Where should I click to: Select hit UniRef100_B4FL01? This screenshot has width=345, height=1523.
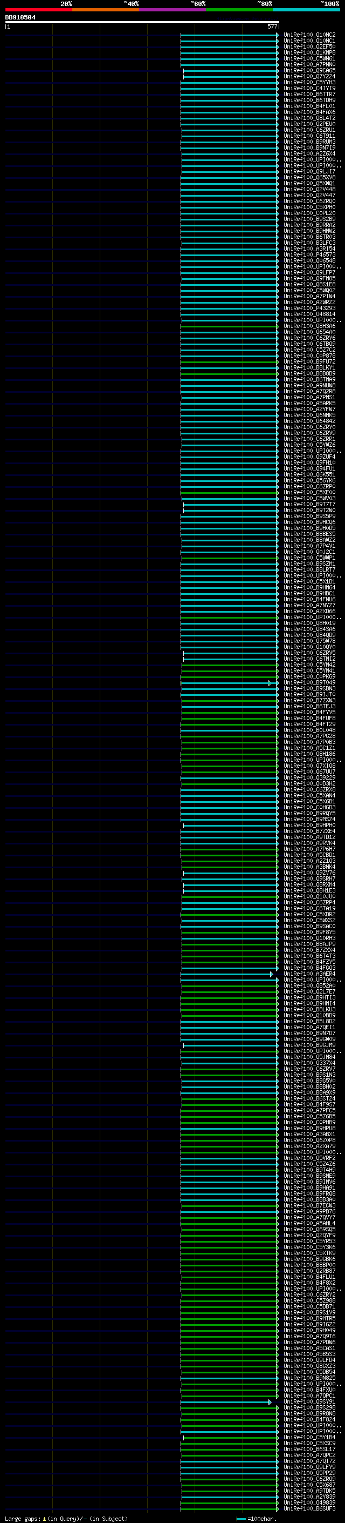point(309,106)
